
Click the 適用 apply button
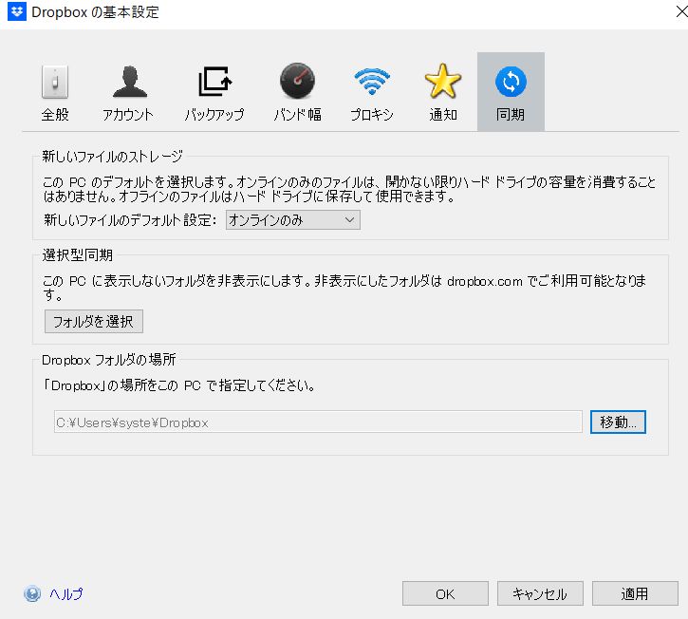click(x=635, y=593)
